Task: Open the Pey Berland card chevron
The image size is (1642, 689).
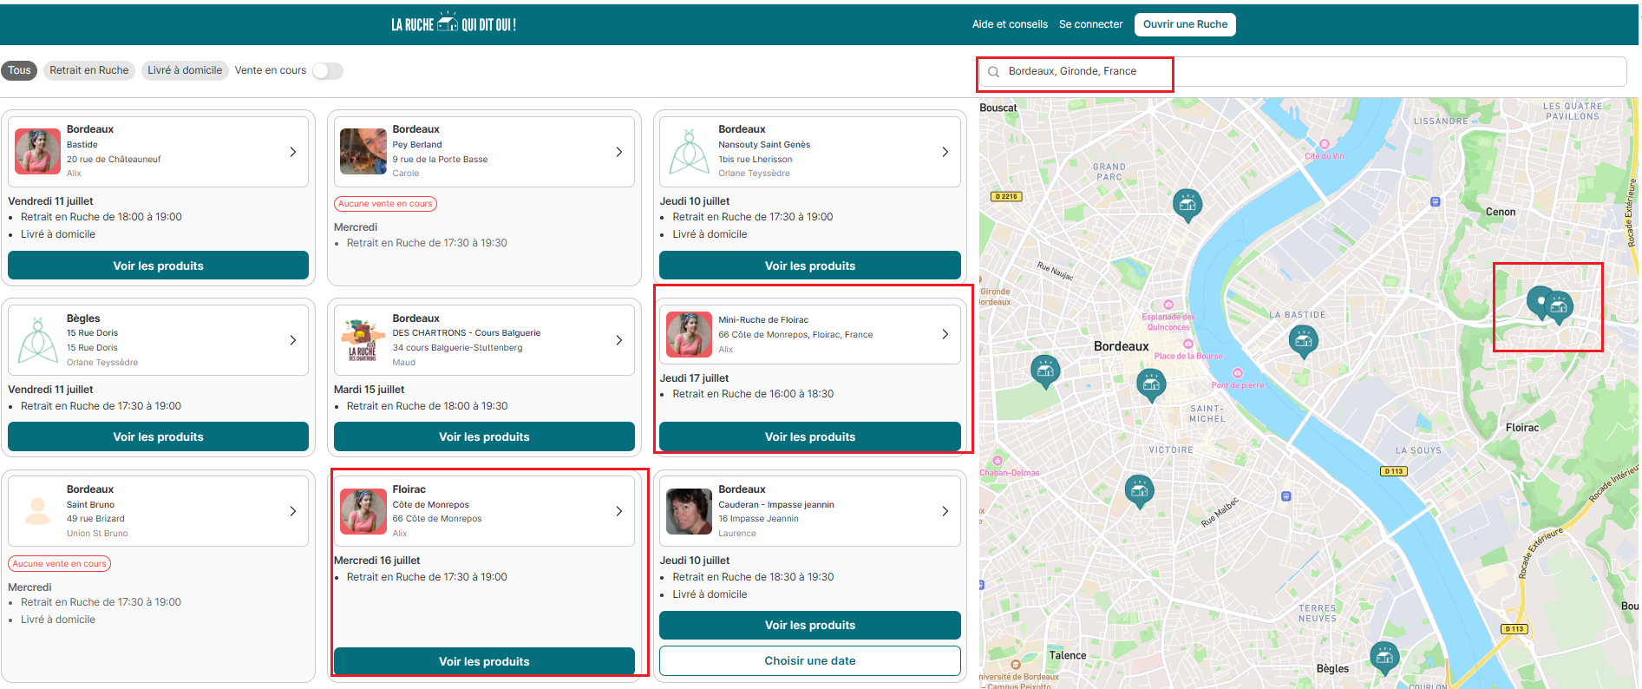Action: [x=619, y=152]
